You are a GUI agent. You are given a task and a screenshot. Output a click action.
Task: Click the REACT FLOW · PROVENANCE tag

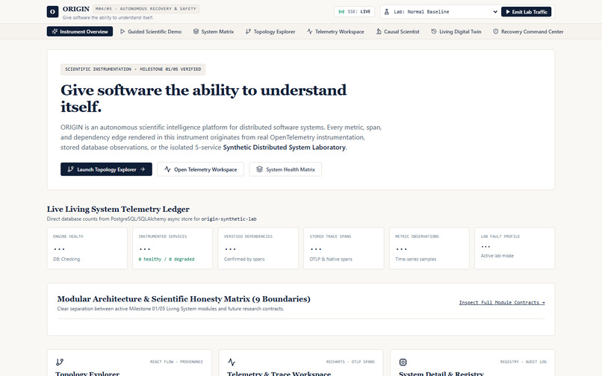(x=176, y=362)
